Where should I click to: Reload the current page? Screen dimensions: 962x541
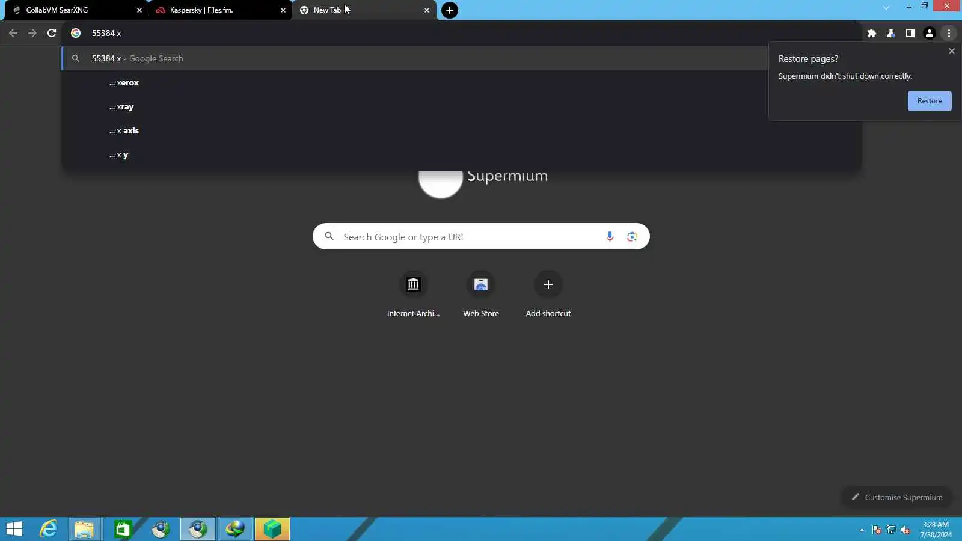pos(52,33)
